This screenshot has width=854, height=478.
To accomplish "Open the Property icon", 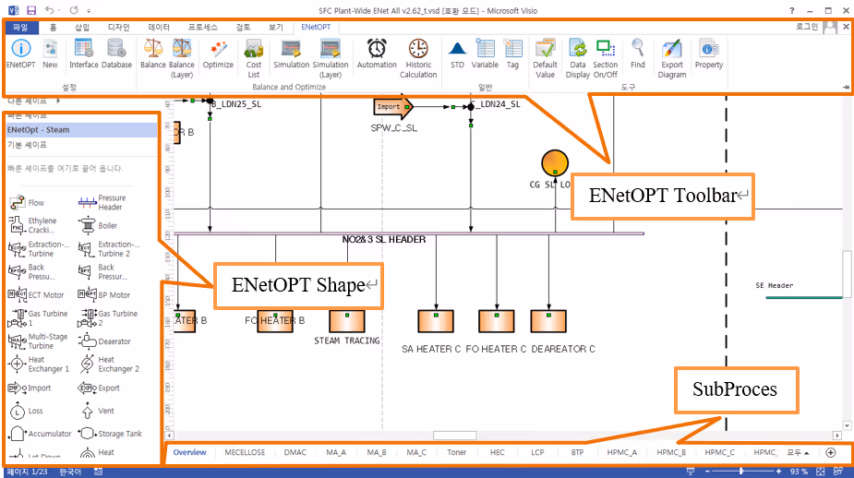I will (x=708, y=54).
